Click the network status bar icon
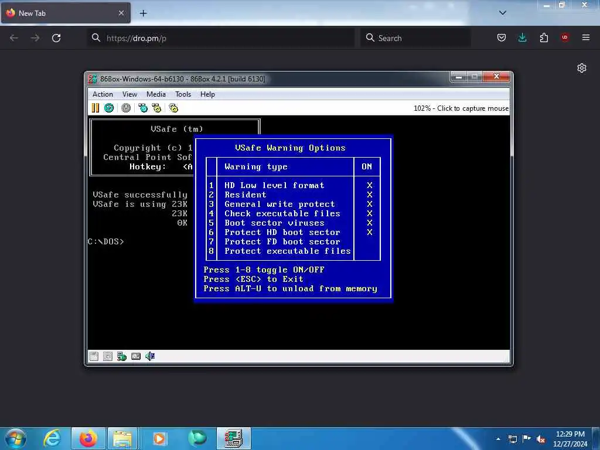This screenshot has width=600, height=450. (122, 356)
